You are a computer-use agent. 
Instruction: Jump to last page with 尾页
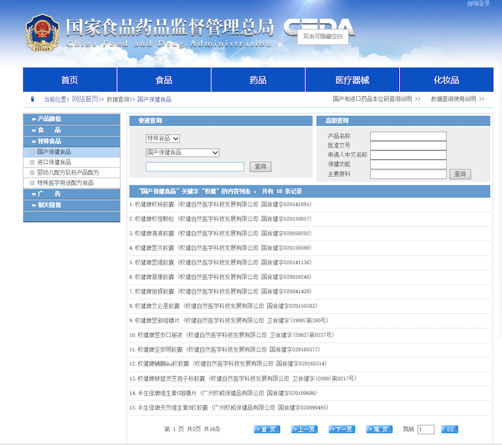click(x=379, y=429)
